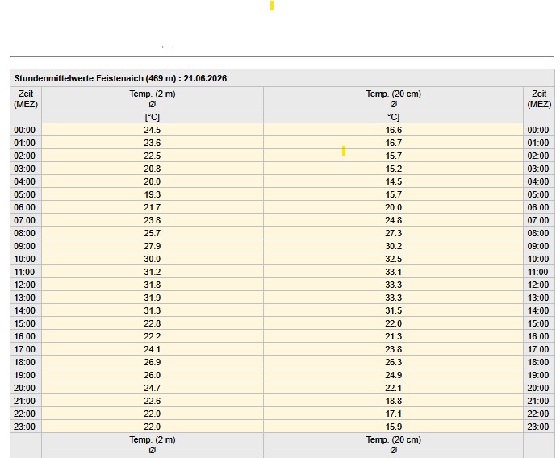This screenshot has height=458, width=560.
Task: Click 20.8 in the 03:00 row
Action: 153,169
